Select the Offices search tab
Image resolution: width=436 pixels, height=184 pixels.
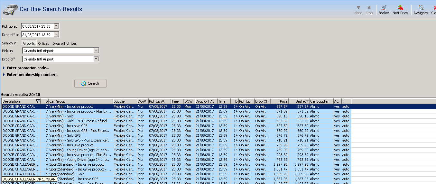coord(43,43)
